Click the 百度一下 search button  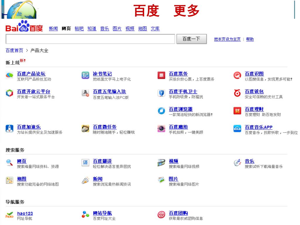192,39
